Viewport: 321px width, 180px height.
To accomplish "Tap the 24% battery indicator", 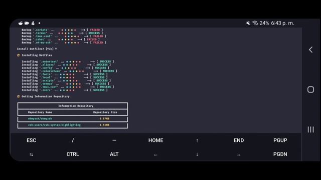I will [264, 23].
